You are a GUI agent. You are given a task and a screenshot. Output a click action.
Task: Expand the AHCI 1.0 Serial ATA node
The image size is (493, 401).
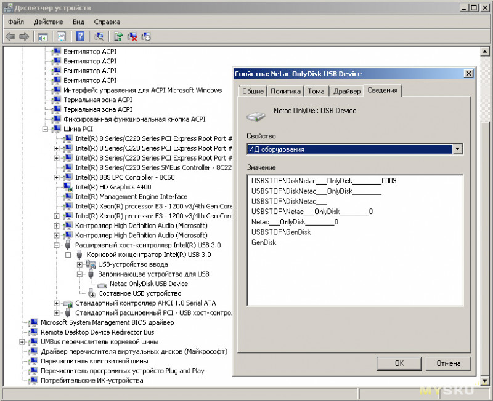pos(57,303)
